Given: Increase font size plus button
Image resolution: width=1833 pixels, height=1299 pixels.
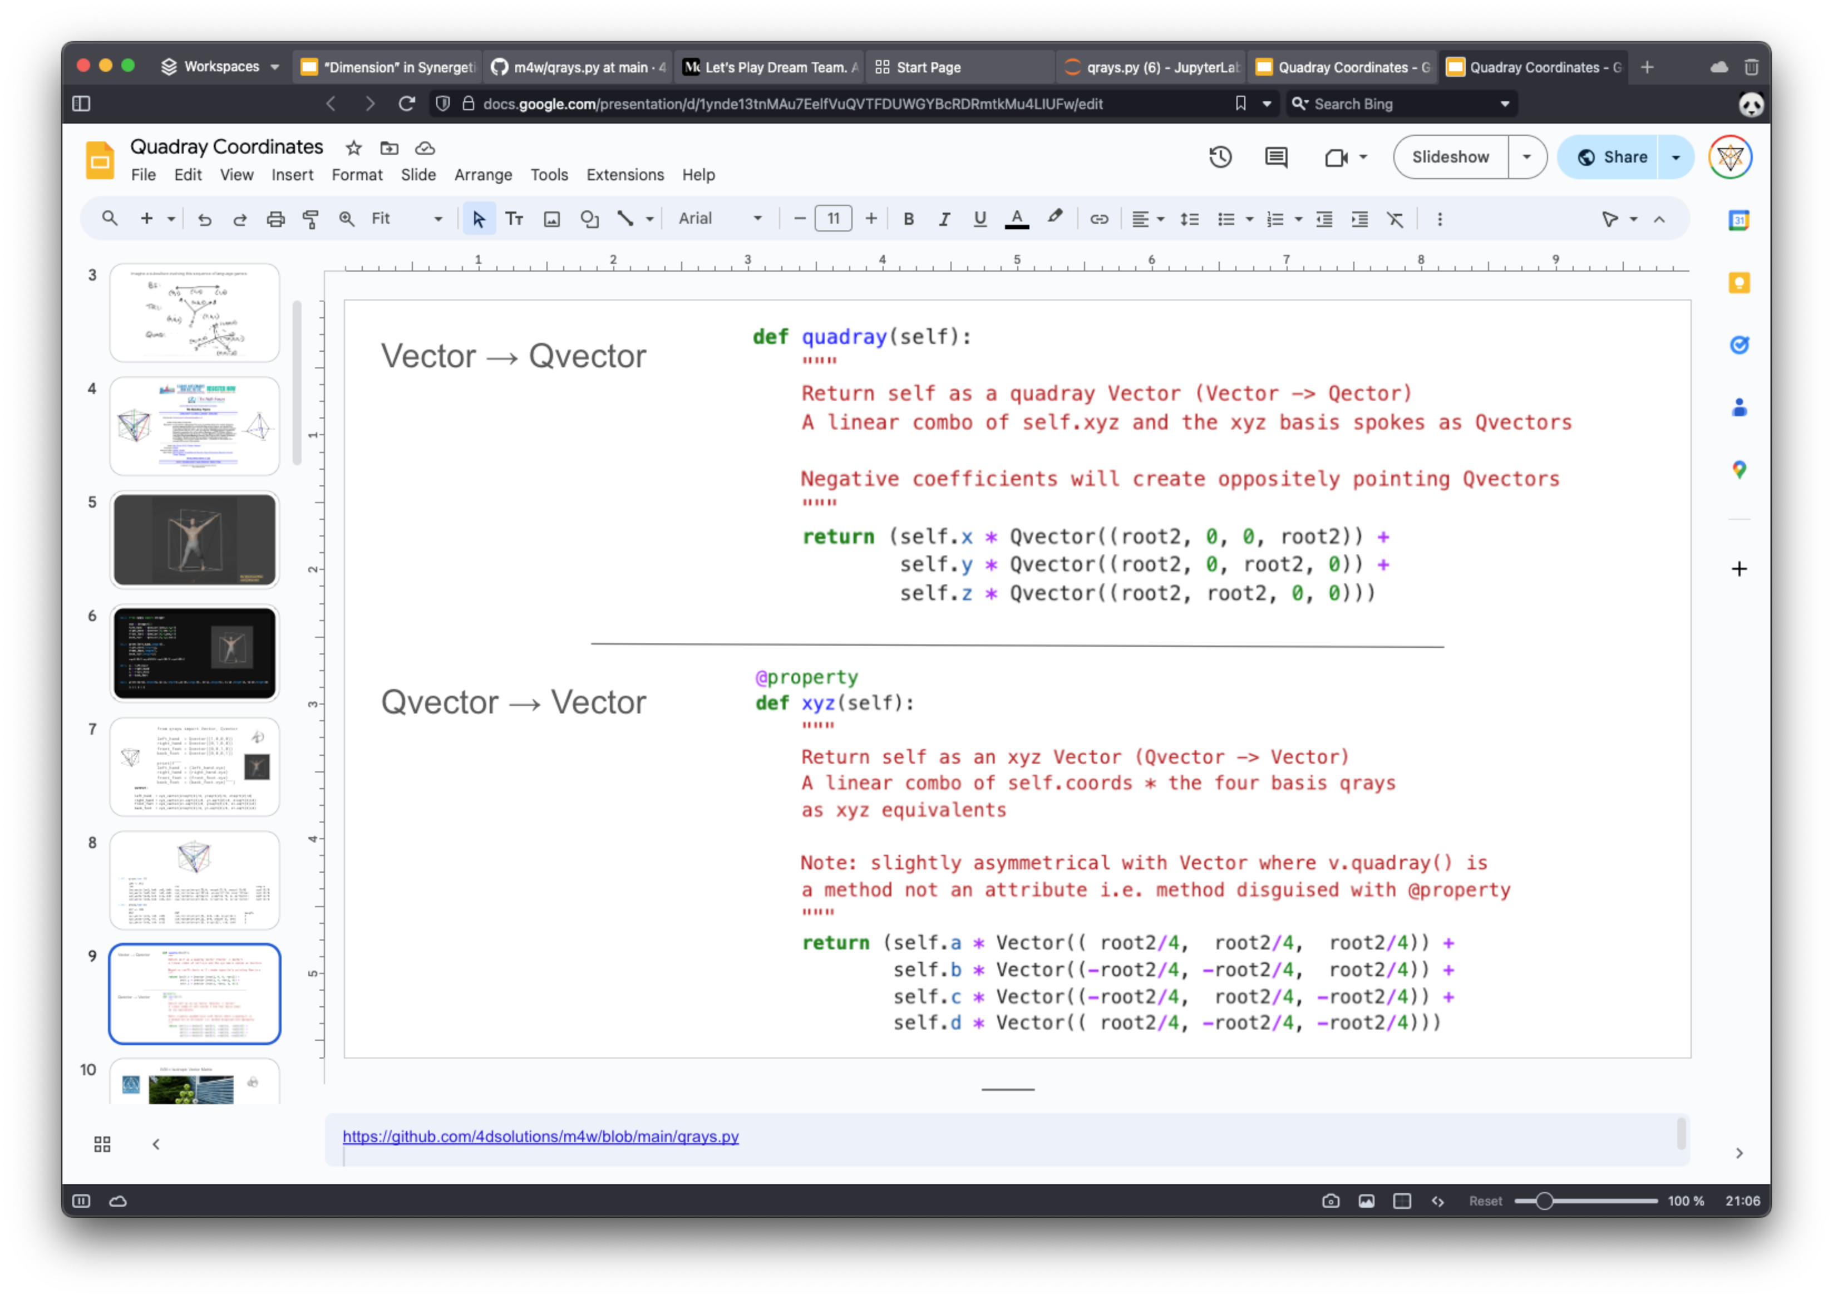Looking at the screenshot, I should click(x=871, y=218).
